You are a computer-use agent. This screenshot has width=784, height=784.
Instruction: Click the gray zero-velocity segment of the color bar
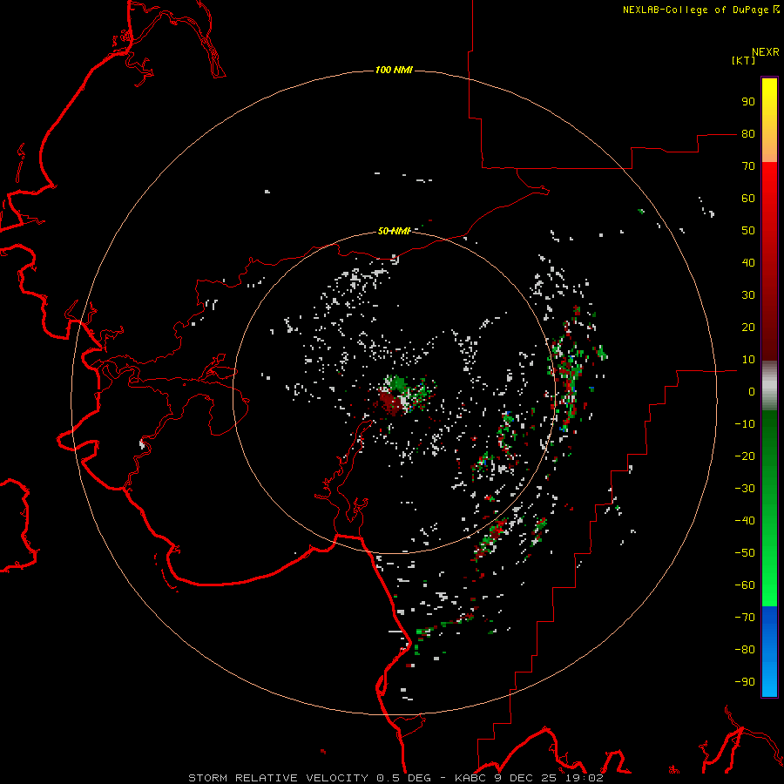[769, 386]
